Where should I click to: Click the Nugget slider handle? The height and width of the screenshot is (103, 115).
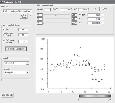[56, 14]
